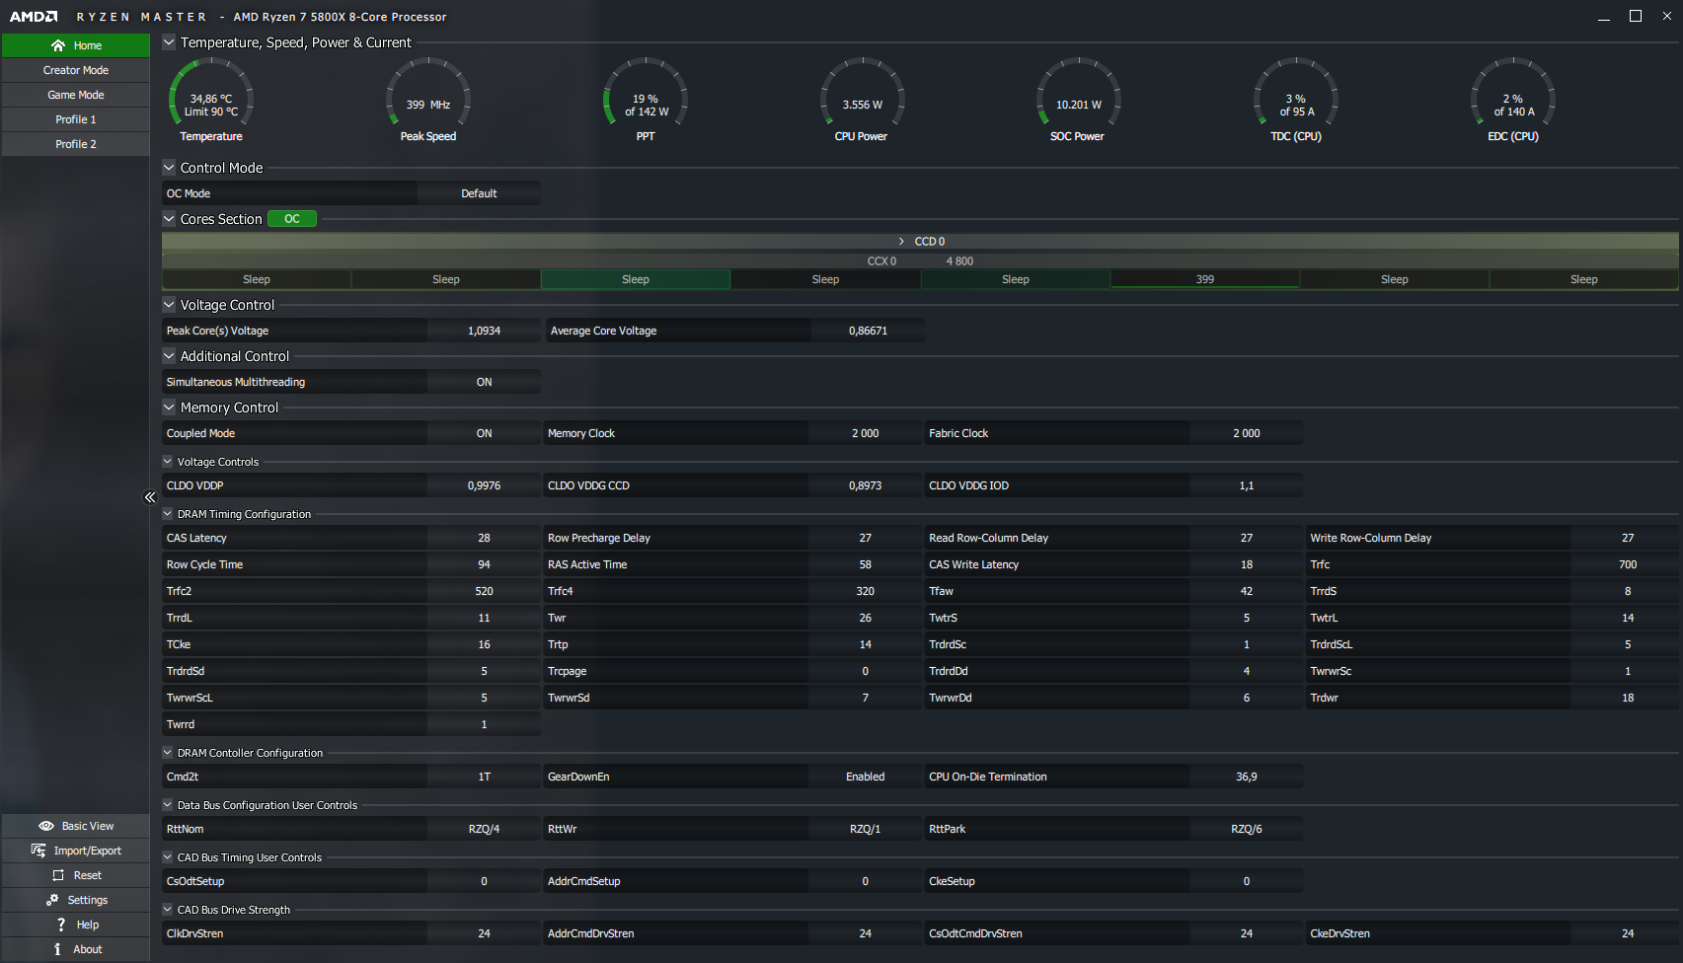1683x963 pixels.
Task: Click Average Core Voltage value 0,86671
Action: pyautogui.click(x=868, y=331)
